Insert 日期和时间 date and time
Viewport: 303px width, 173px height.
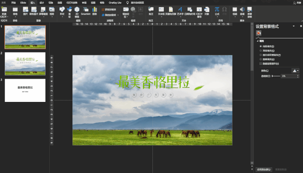tap(190, 11)
